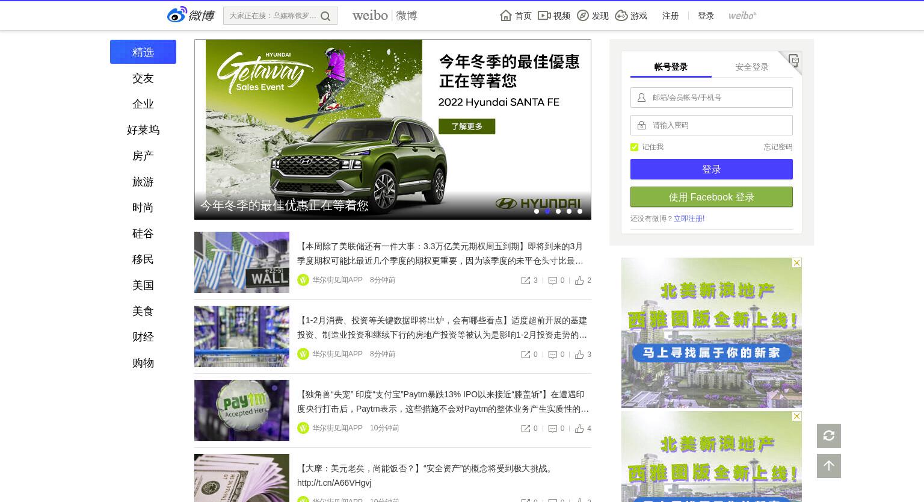Select 旅游 category in sidebar

pos(143,182)
